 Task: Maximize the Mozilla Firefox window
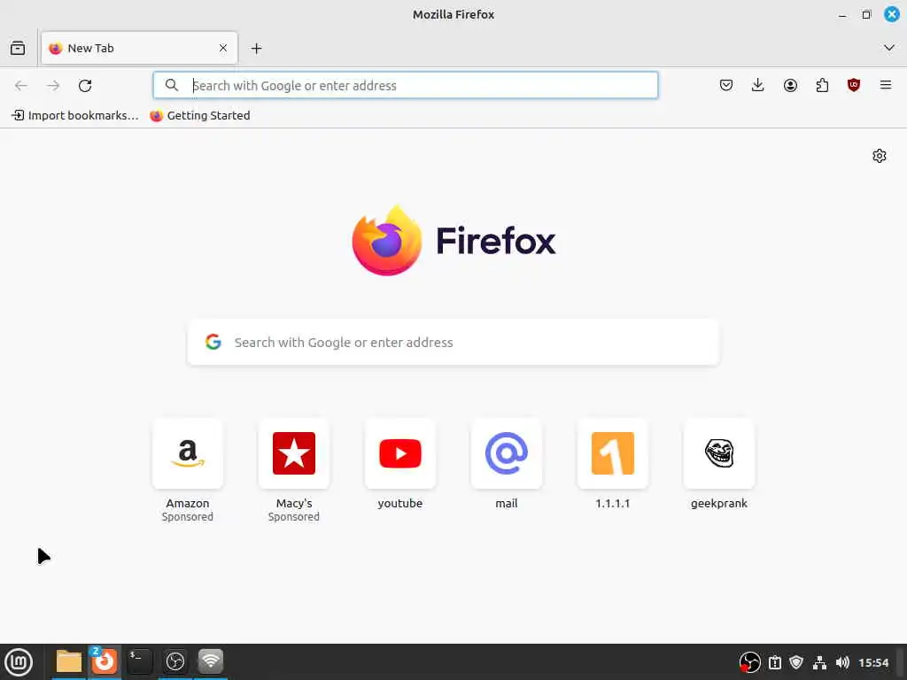(x=866, y=14)
